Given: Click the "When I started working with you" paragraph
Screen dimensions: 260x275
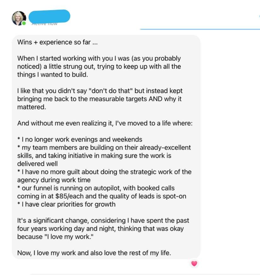Looking at the screenshot, I should tap(99, 66).
